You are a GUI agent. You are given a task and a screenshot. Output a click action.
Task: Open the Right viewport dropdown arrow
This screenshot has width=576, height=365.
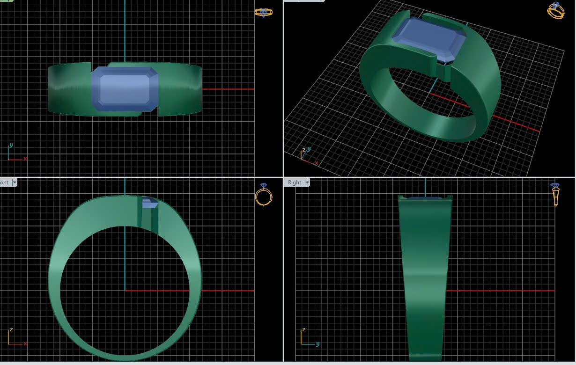[307, 182]
